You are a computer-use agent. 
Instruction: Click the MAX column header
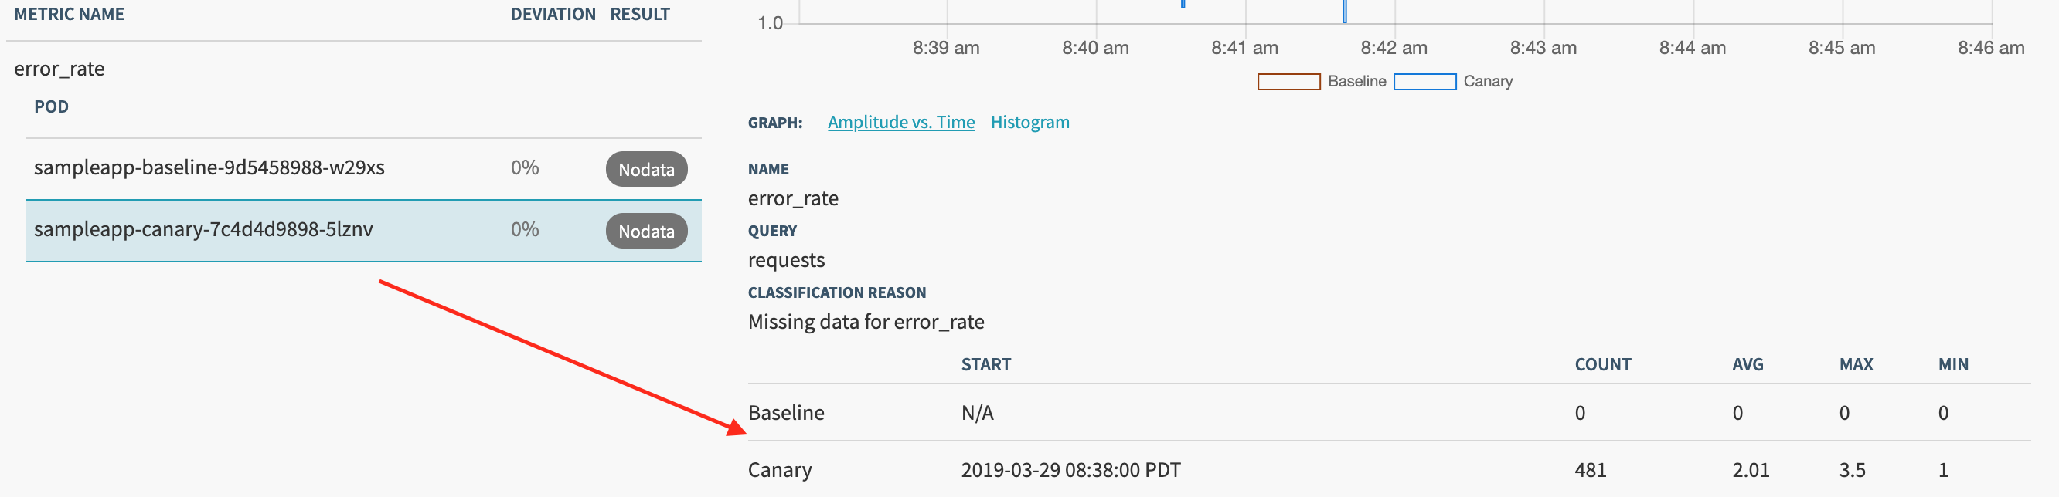[x=1856, y=363]
